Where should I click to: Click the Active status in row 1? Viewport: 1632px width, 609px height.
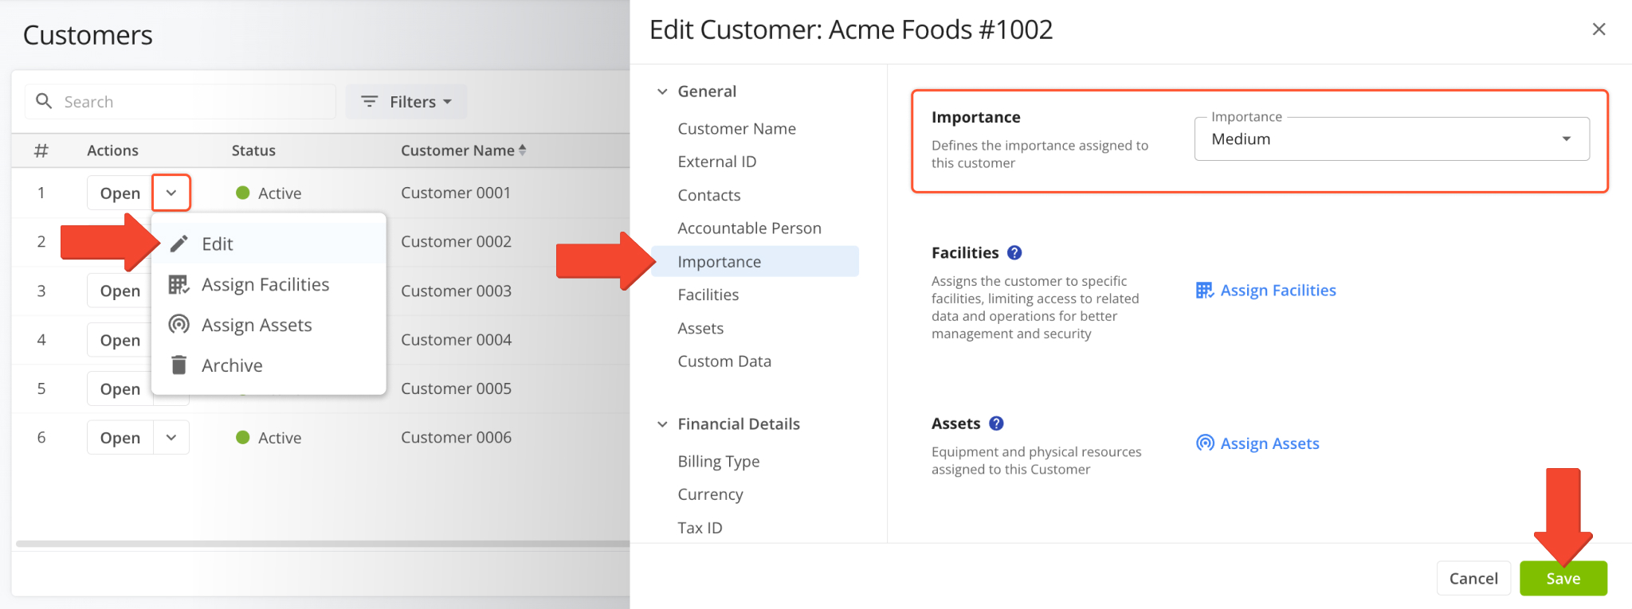(x=269, y=193)
